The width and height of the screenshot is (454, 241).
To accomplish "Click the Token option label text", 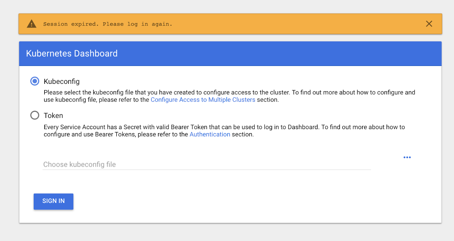I will click(53, 116).
